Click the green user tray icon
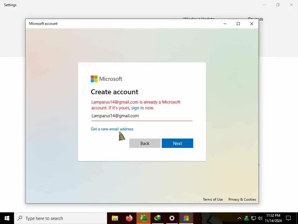The width and height of the screenshot is (298, 224). coord(246,218)
